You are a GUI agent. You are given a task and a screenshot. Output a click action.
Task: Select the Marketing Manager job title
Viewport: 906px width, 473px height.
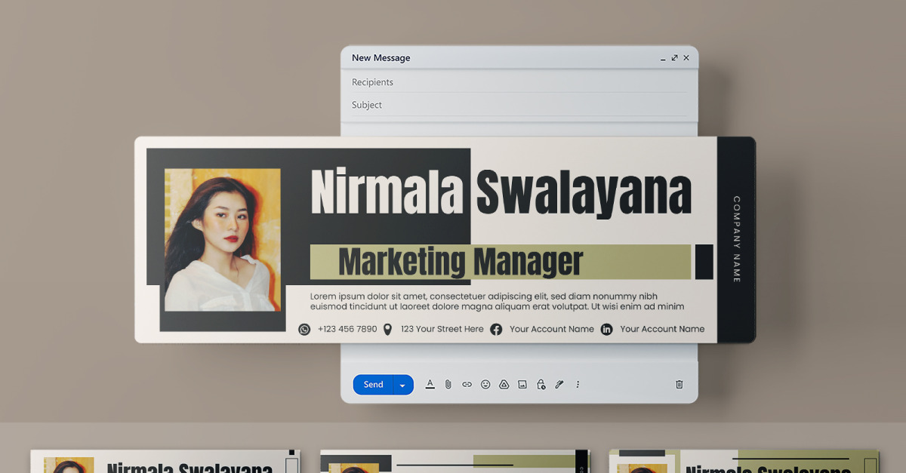point(461,262)
